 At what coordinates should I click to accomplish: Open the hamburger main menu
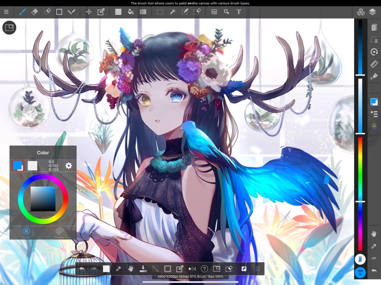click(6, 12)
